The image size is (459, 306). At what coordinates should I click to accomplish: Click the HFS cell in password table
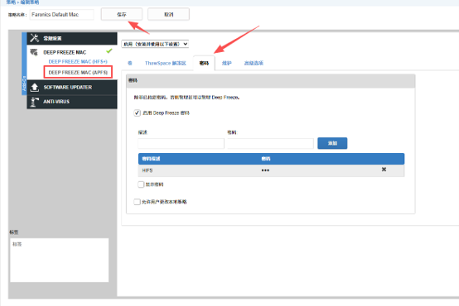[x=147, y=170]
